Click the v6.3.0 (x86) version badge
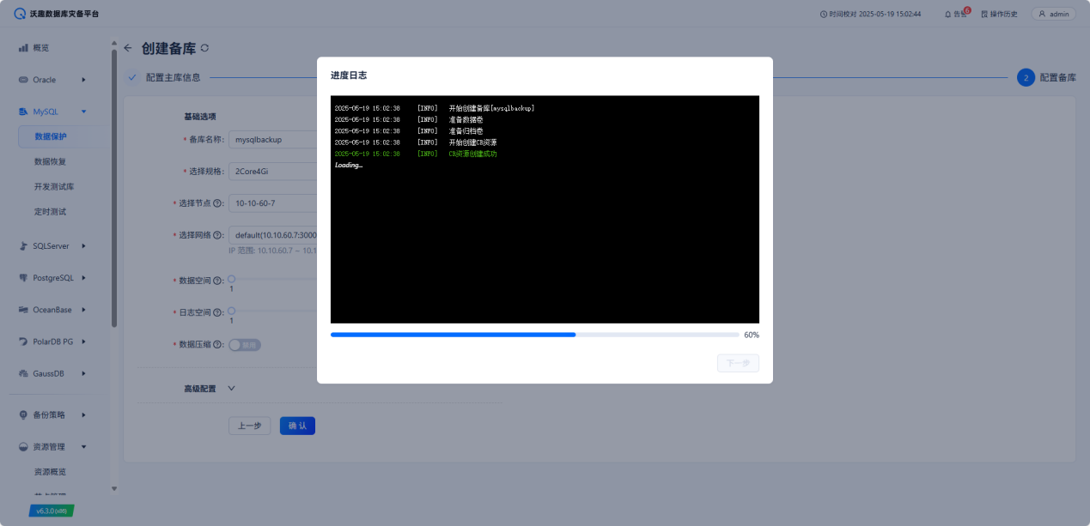This screenshot has width=1090, height=526. pos(52,511)
